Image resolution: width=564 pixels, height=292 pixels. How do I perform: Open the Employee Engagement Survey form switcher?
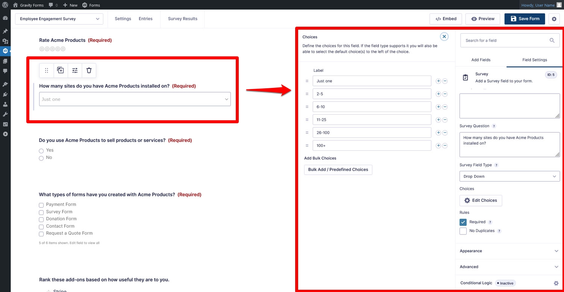(x=59, y=19)
